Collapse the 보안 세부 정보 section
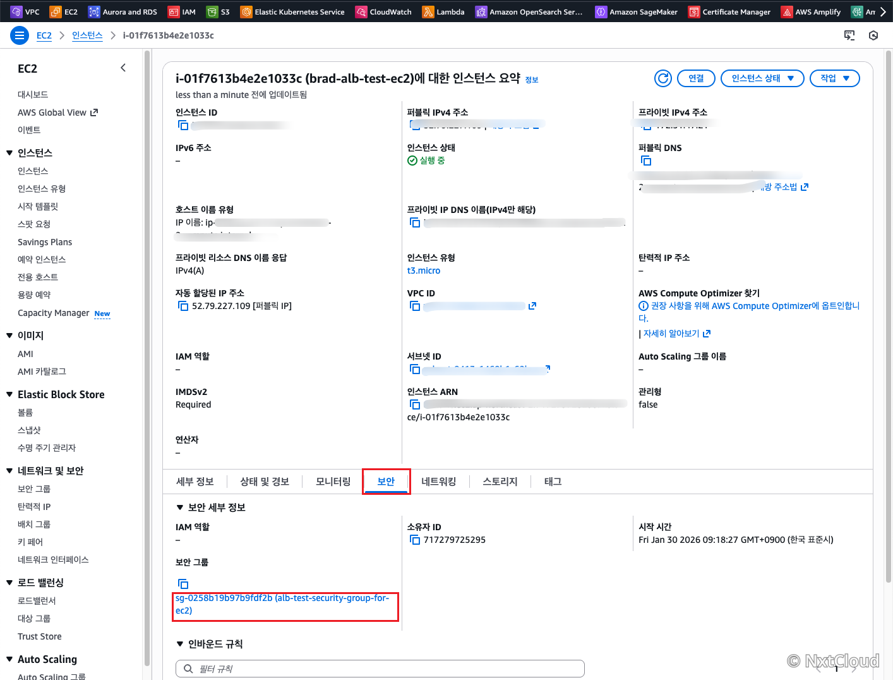The height and width of the screenshot is (680, 893). (x=180, y=507)
